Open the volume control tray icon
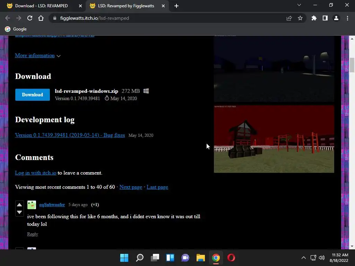This screenshot has height=266, width=355. (322, 258)
